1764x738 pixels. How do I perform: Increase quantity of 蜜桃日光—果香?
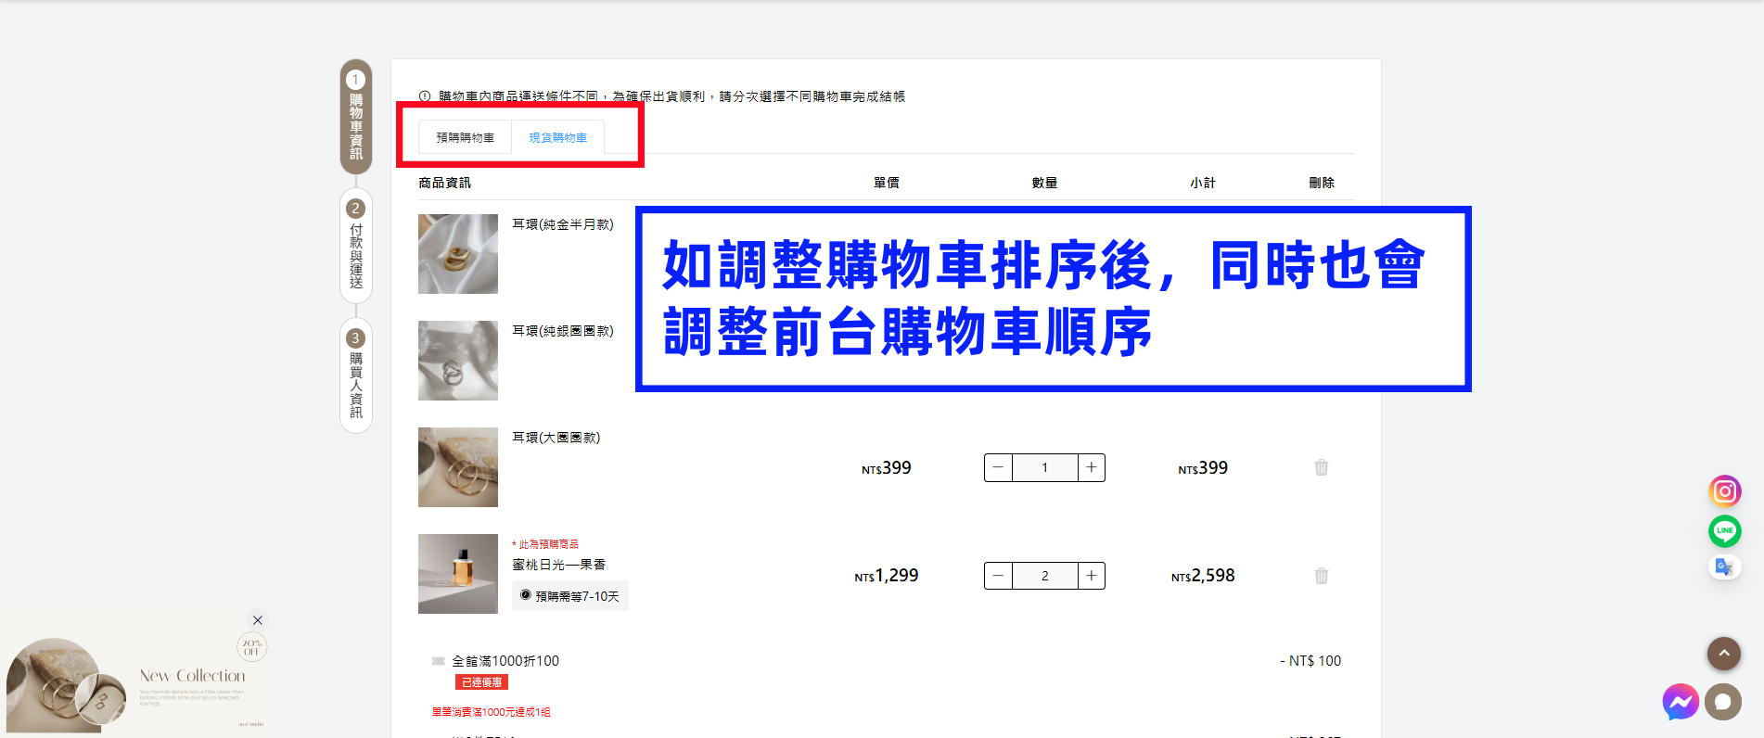coord(1092,576)
